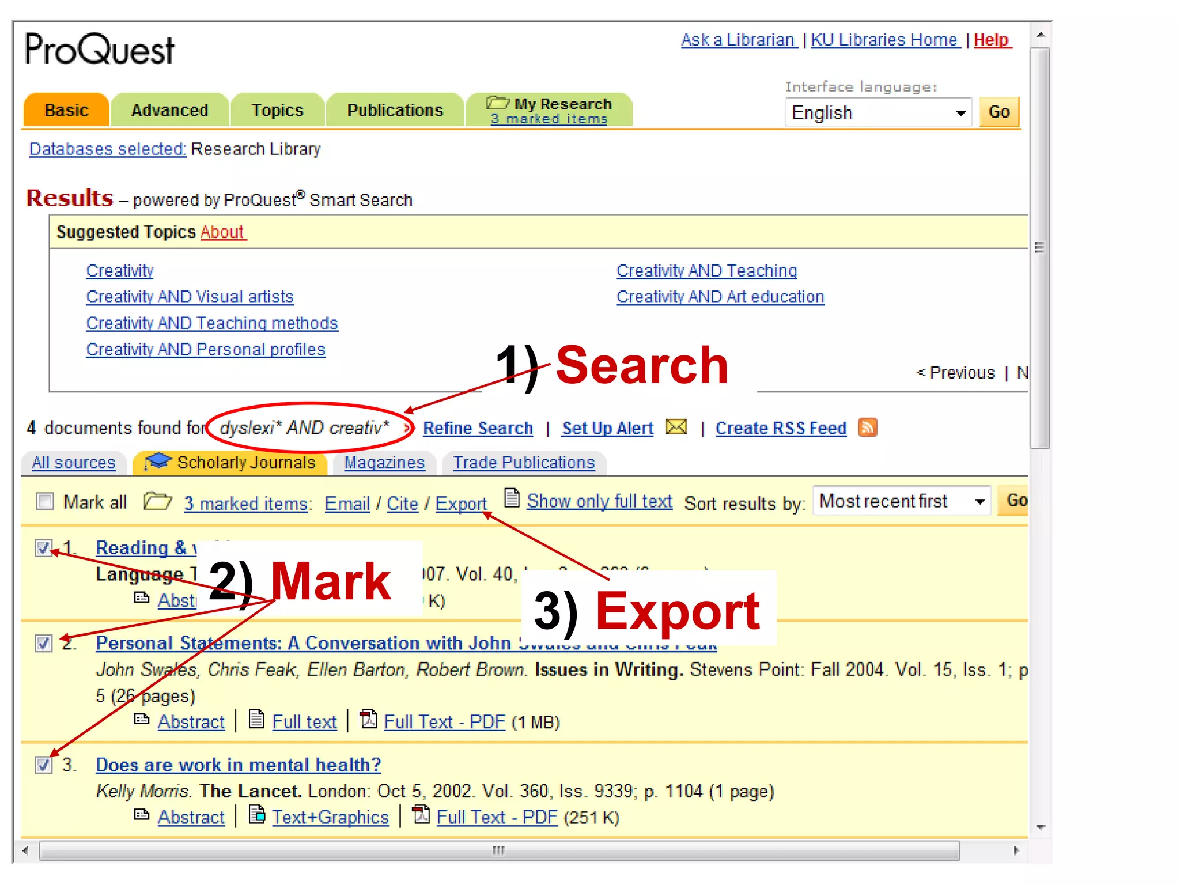Unmark result 1 Reading checkbox
Viewport: 1180px width, 885px height.
44,547
